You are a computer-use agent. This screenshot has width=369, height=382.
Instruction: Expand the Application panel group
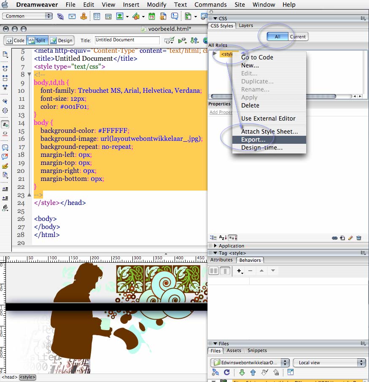(x=215, y=245)
